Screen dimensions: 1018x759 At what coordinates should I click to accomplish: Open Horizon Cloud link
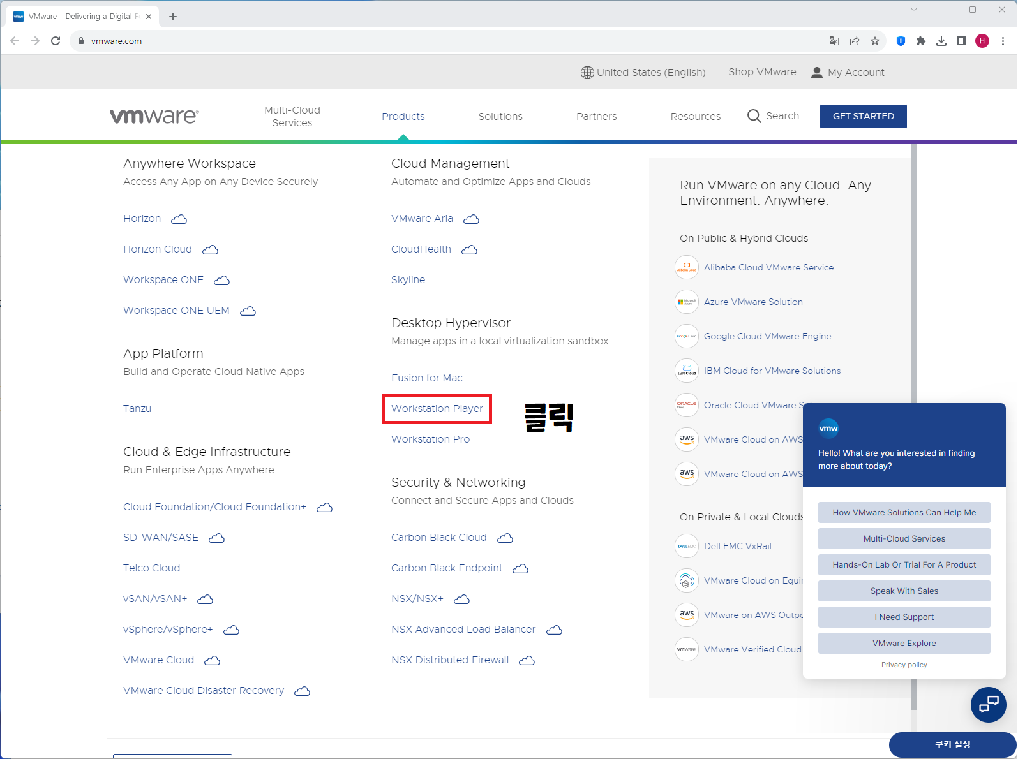click(x=158, y=249)
